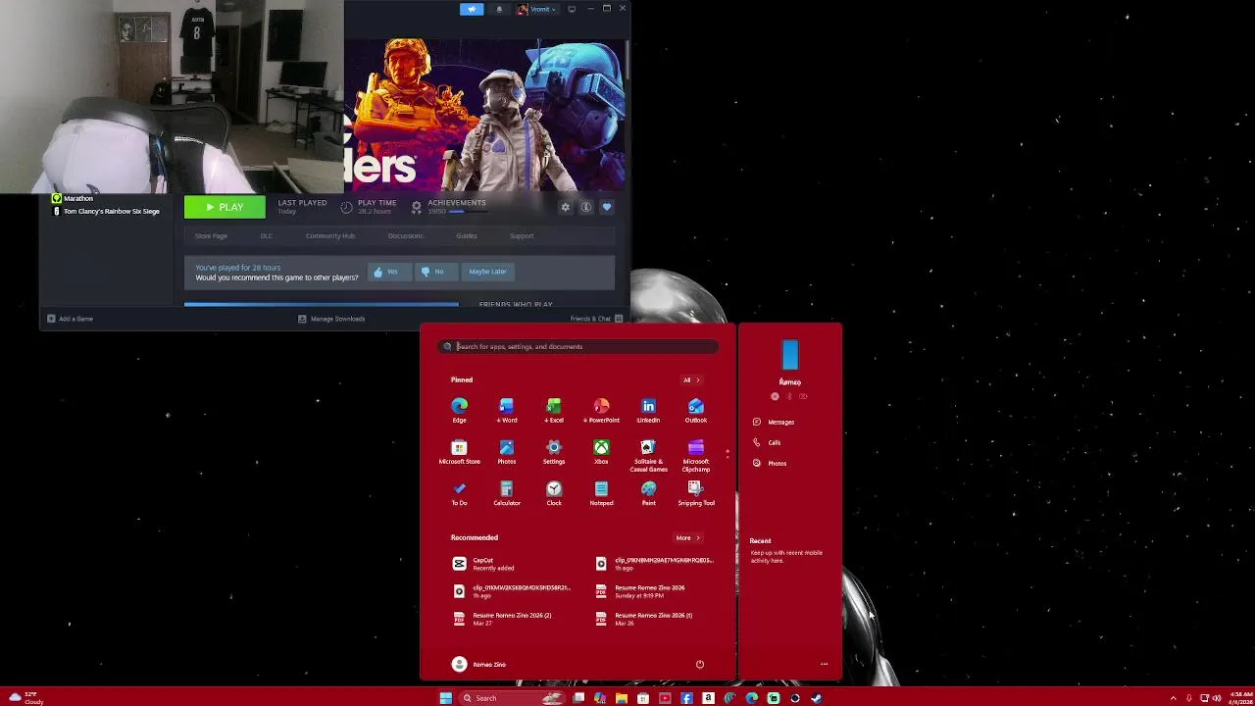Open Romeo Zino user profile
Screen dimensions: 1255x706
pos(478,664)
